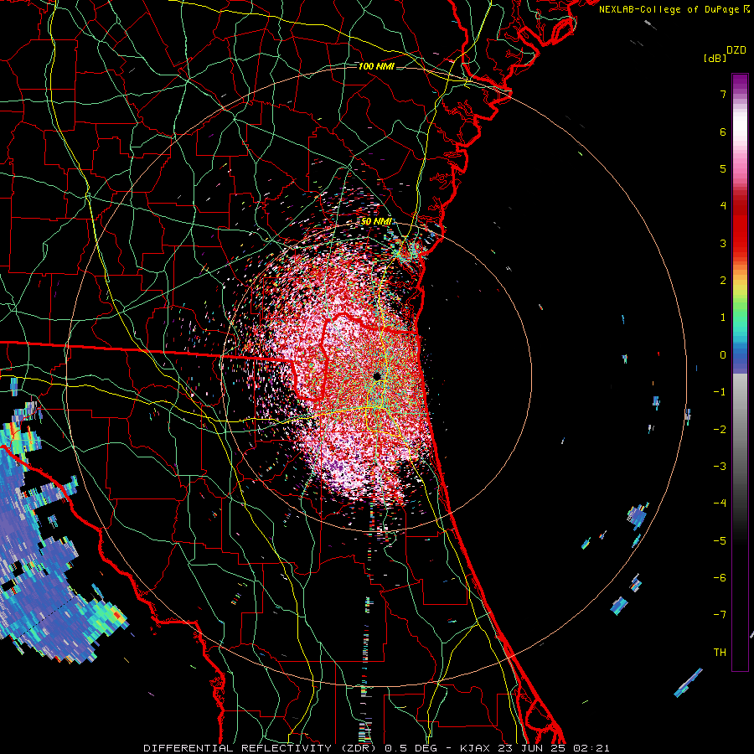The height and width of the screenshot is (754, 754).
Task: Select the -6 dB scale label
Action: pos(720,578)
